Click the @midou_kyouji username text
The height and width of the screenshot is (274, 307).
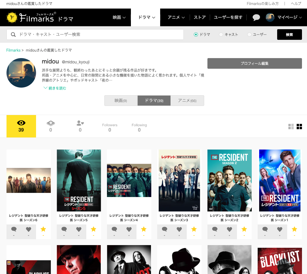76,62
